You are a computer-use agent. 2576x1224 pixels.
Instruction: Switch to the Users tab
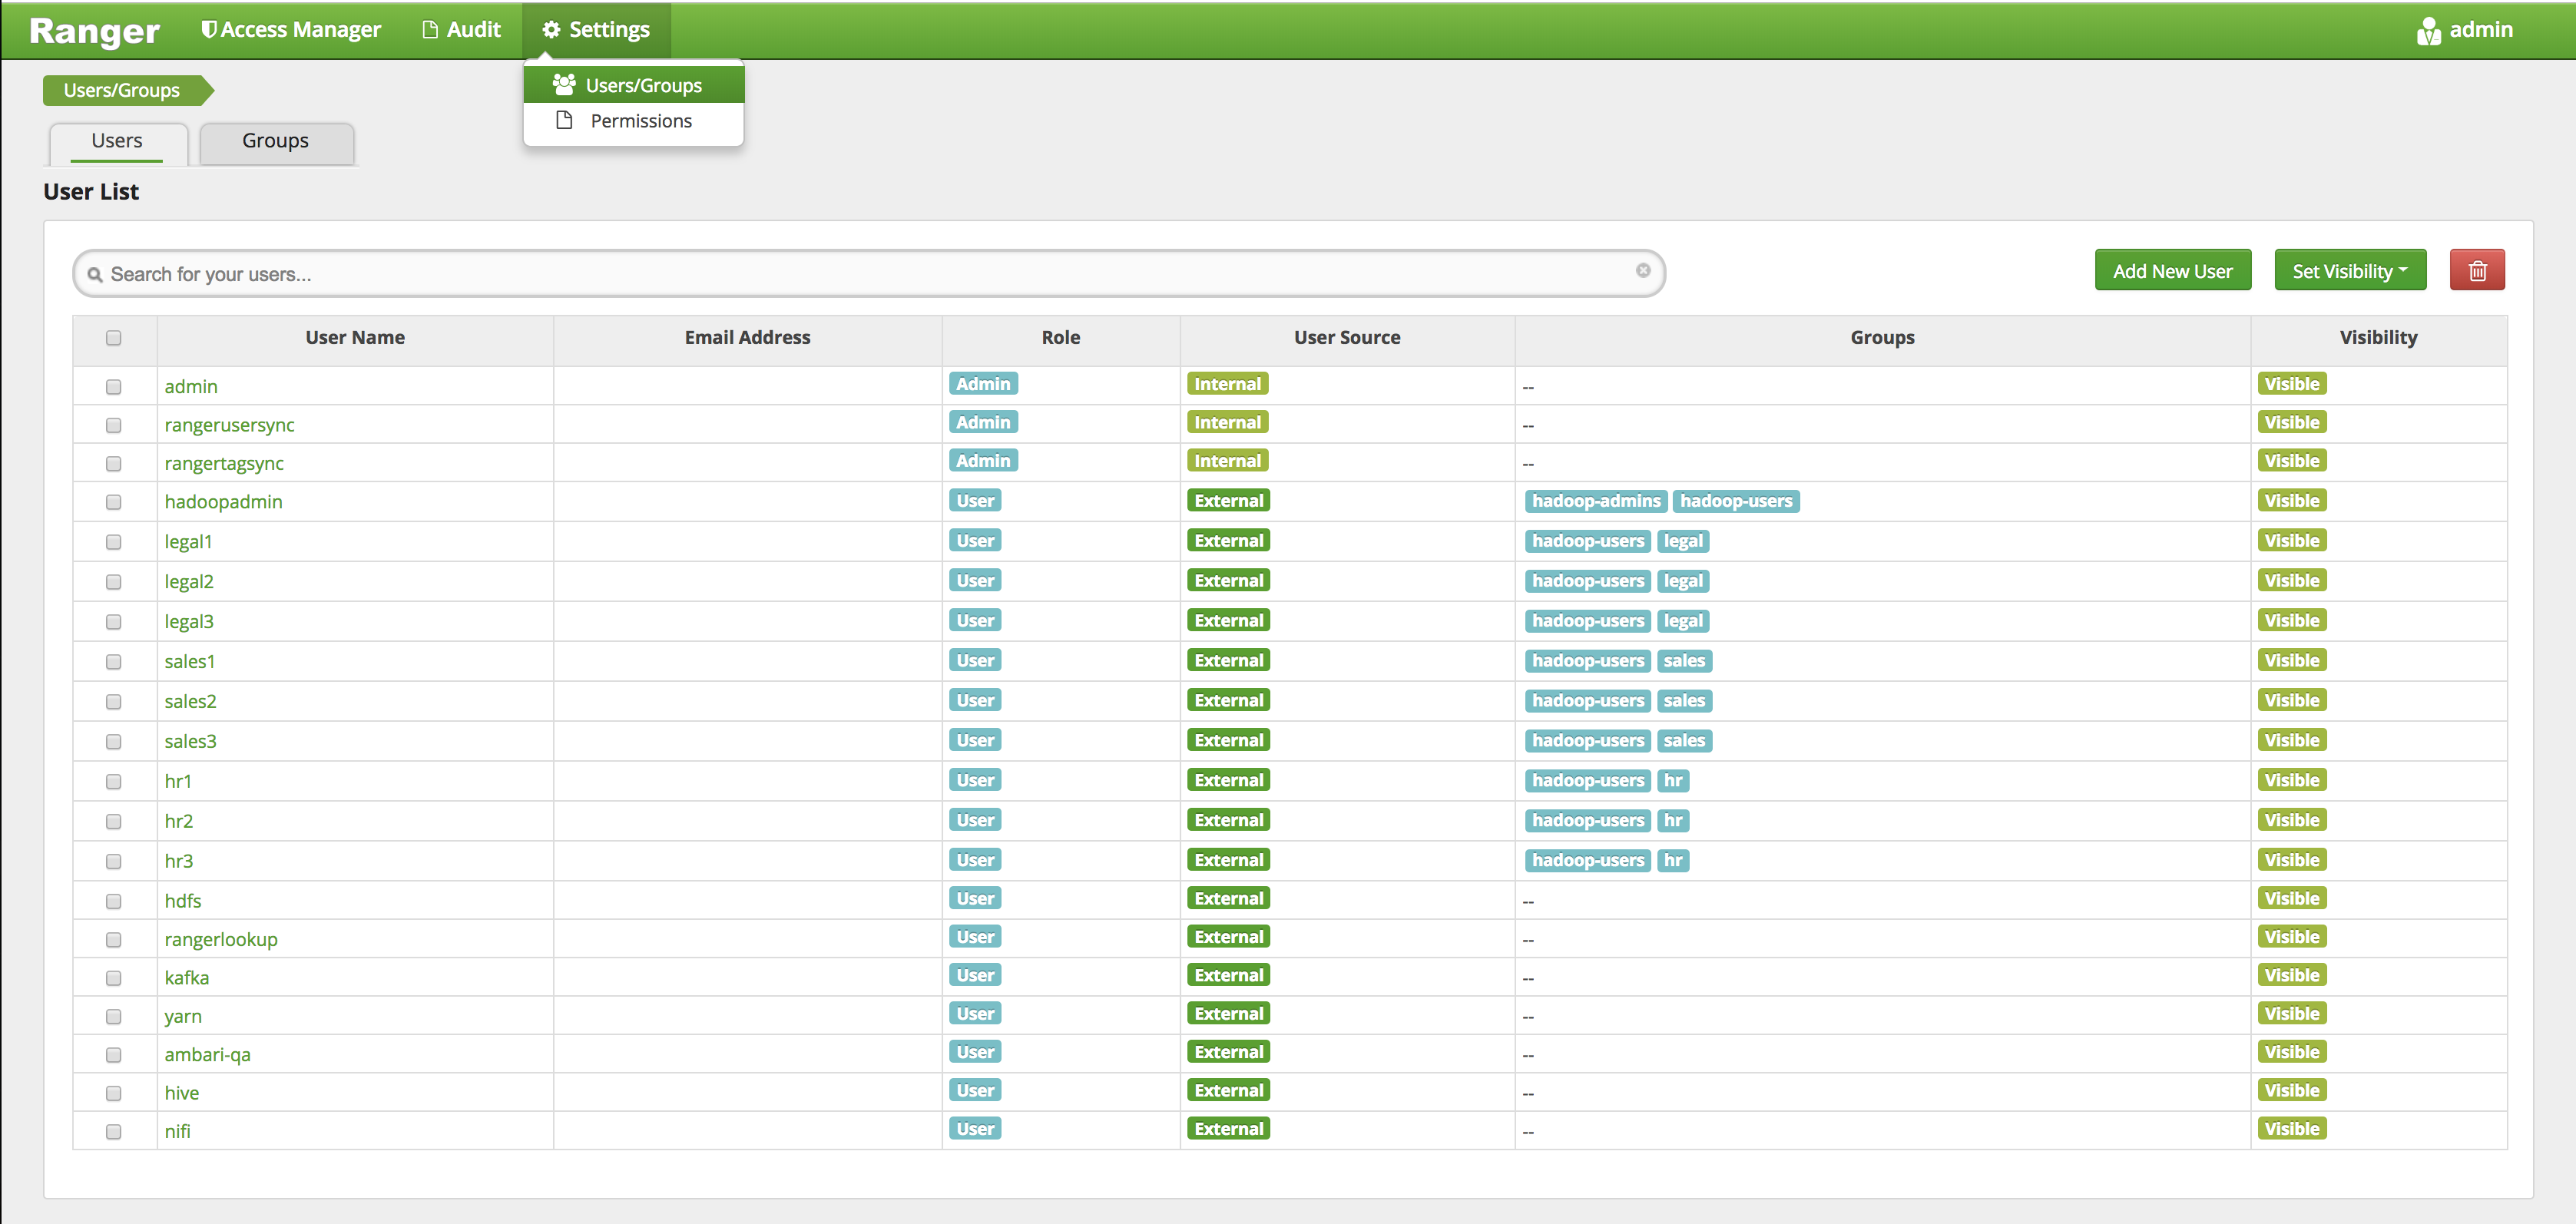click(x=117, y=142)
